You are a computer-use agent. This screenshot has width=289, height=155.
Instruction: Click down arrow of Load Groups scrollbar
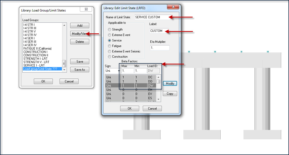click(64, 70)
